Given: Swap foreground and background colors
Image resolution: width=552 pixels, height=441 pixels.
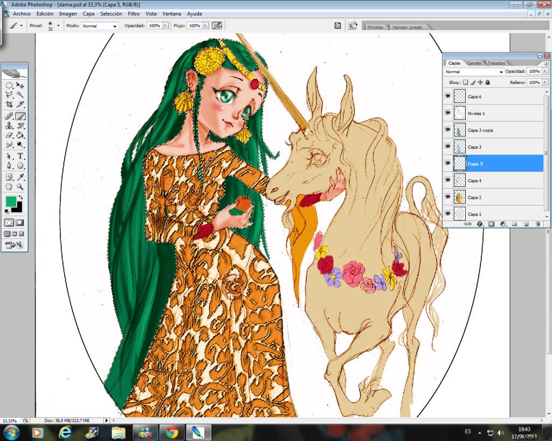Looking at the screenshot, I should [20, 197].
